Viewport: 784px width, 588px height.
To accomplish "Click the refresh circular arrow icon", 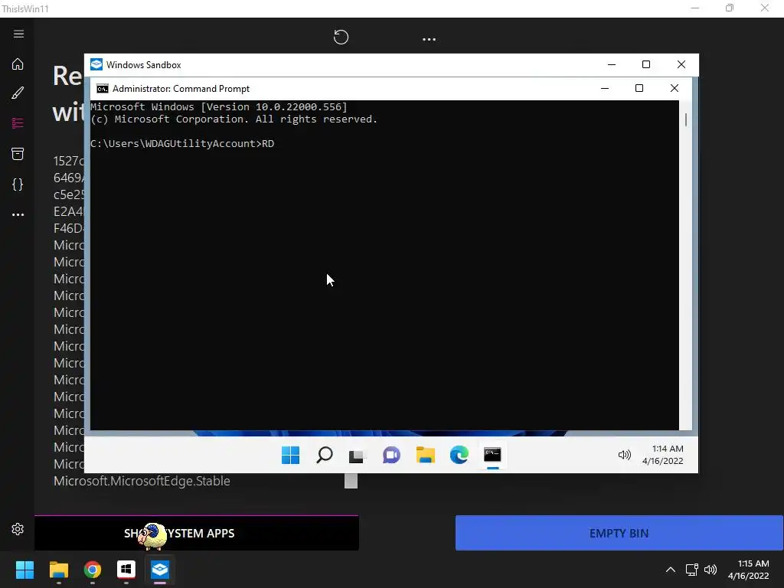I will coord(341,37).
